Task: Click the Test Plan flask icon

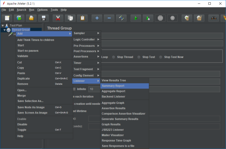Action: click(6, 26)
